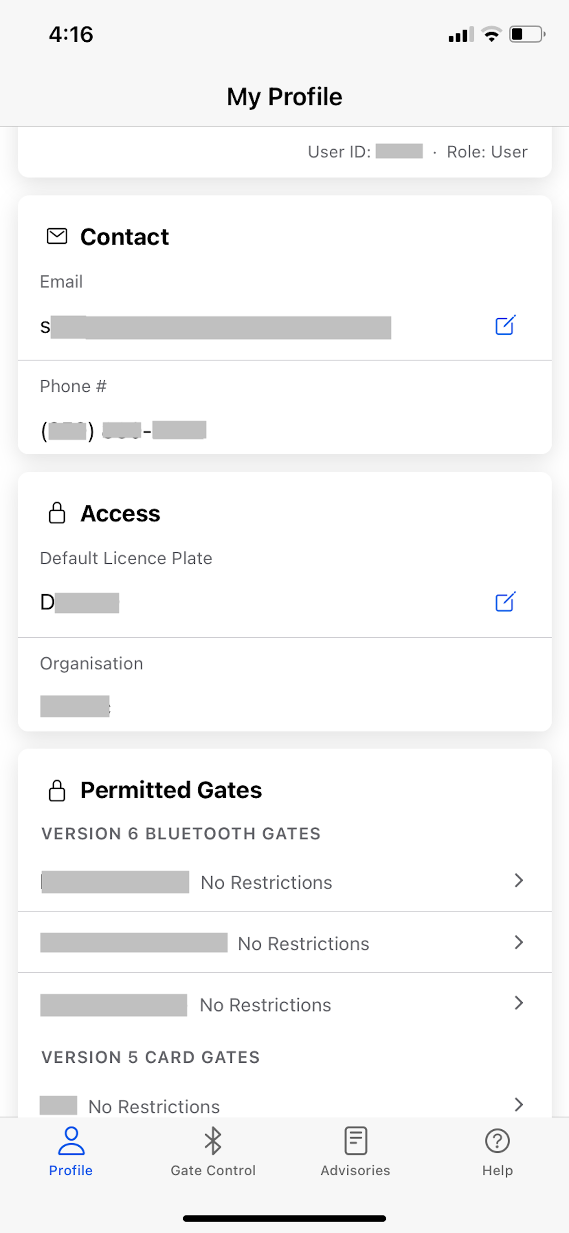The width and height of the screenshot is (569, 1233).
Task: Expand the second Version 6 Bluetooth gate chevron
Action: click(x=519, y=942)
